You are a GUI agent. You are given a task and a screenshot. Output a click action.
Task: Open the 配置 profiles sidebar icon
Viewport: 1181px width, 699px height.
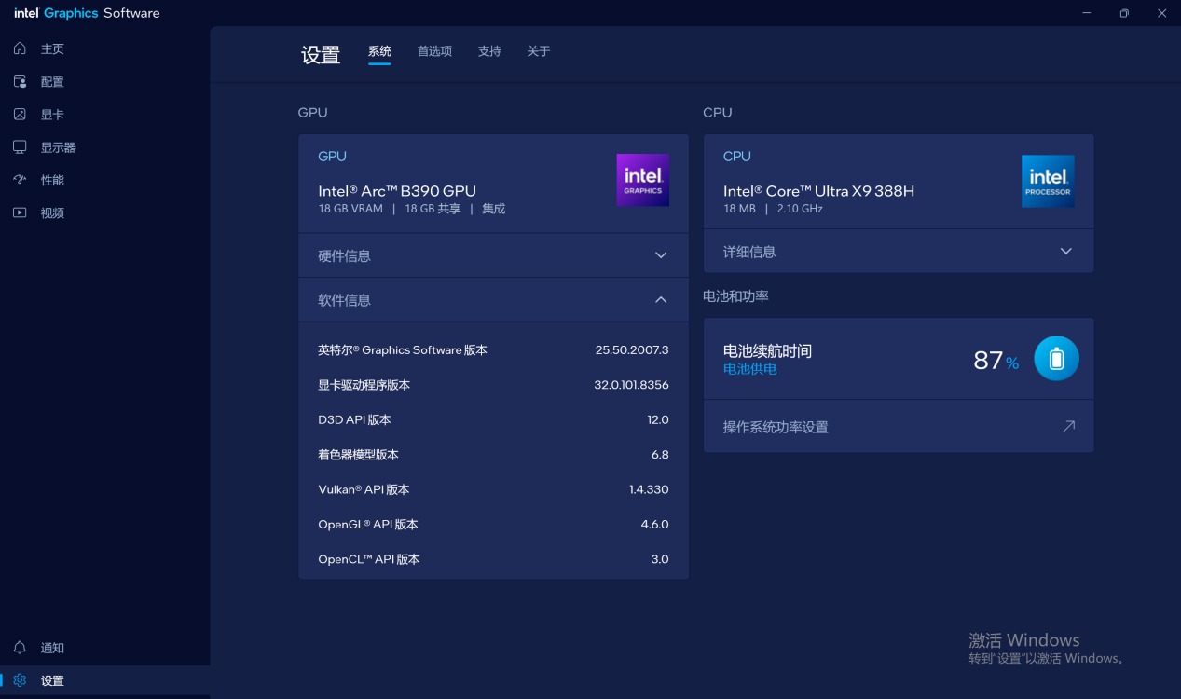coord(20,82)
